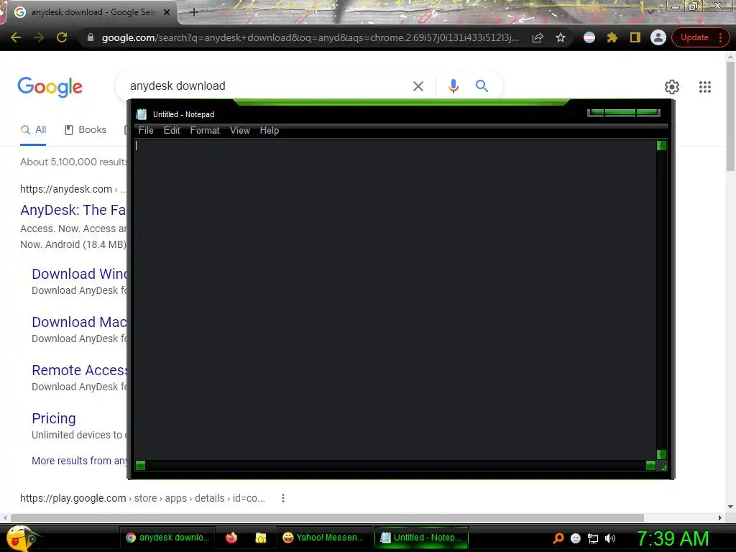Screen dimensions: 736x552
Task: Open Notepad's View menu
Action: (240, 131)
